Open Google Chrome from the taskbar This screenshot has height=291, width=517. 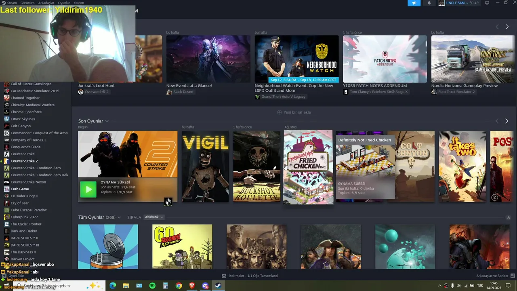point(179,286)
